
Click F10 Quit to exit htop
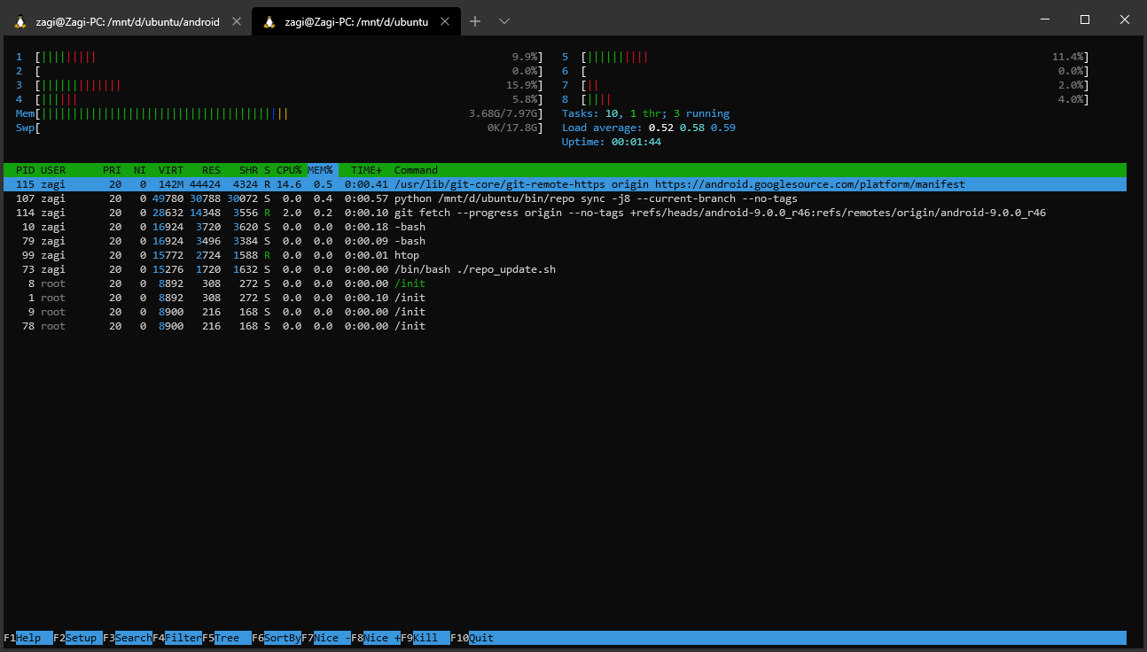[x=472, y=638]
